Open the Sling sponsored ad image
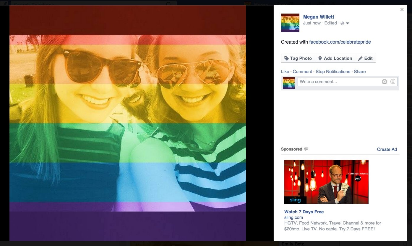This screenshot has height=246, width=412. tap(326, 182)
